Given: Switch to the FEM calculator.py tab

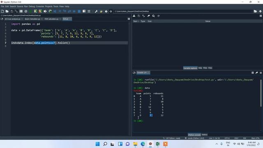Looking at the screenshot, I should [51, 19].
